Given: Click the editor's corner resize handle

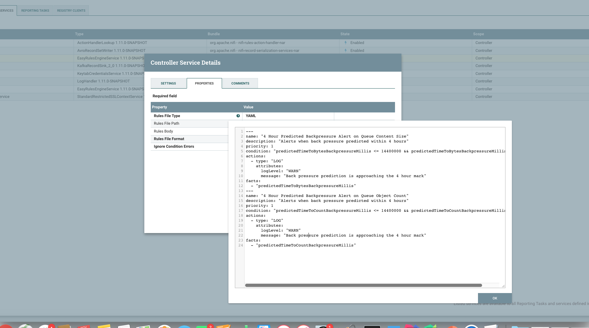Looking at the screenshot, I should pyautogui.click(x=503, y=286).
